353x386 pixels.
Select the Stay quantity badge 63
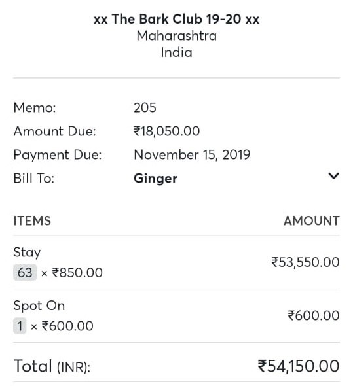[25, 273]
